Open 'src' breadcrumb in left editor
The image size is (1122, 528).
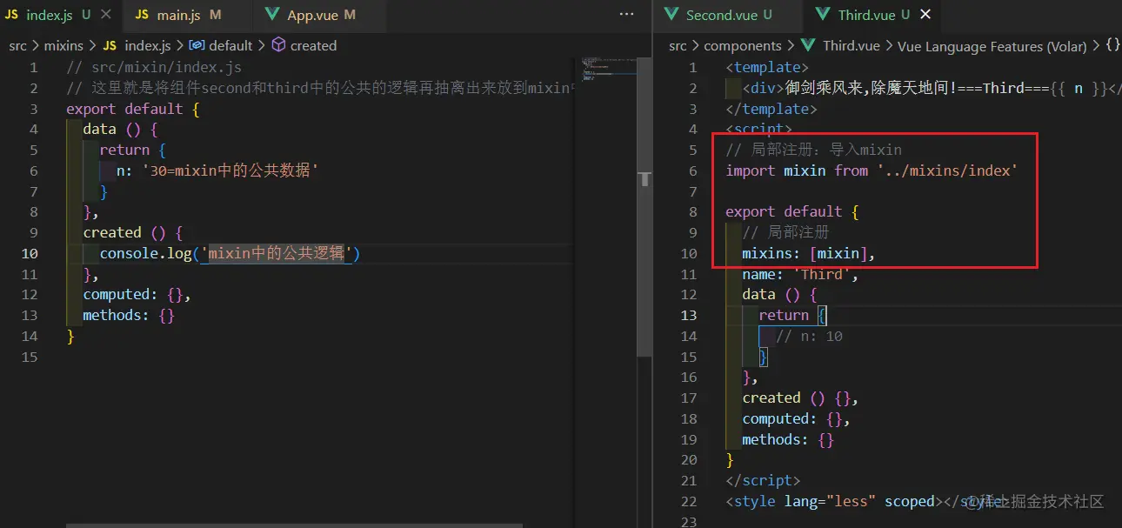[17, 45]
